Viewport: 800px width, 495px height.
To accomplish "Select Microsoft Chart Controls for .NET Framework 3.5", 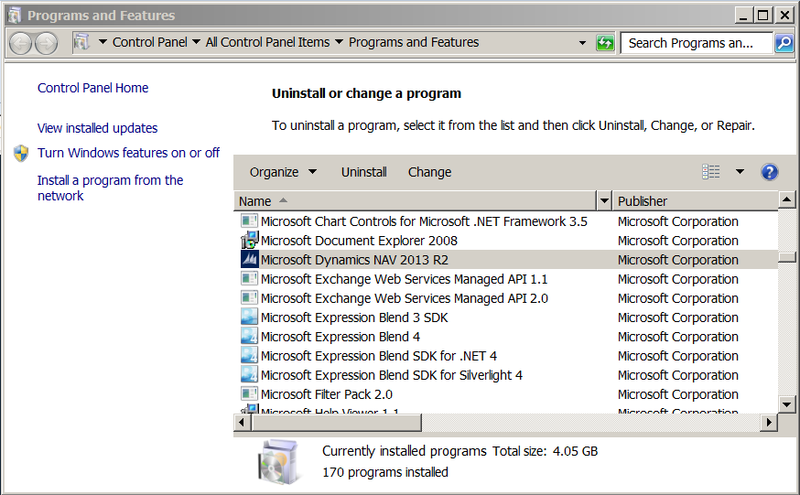I will (424, 221).
